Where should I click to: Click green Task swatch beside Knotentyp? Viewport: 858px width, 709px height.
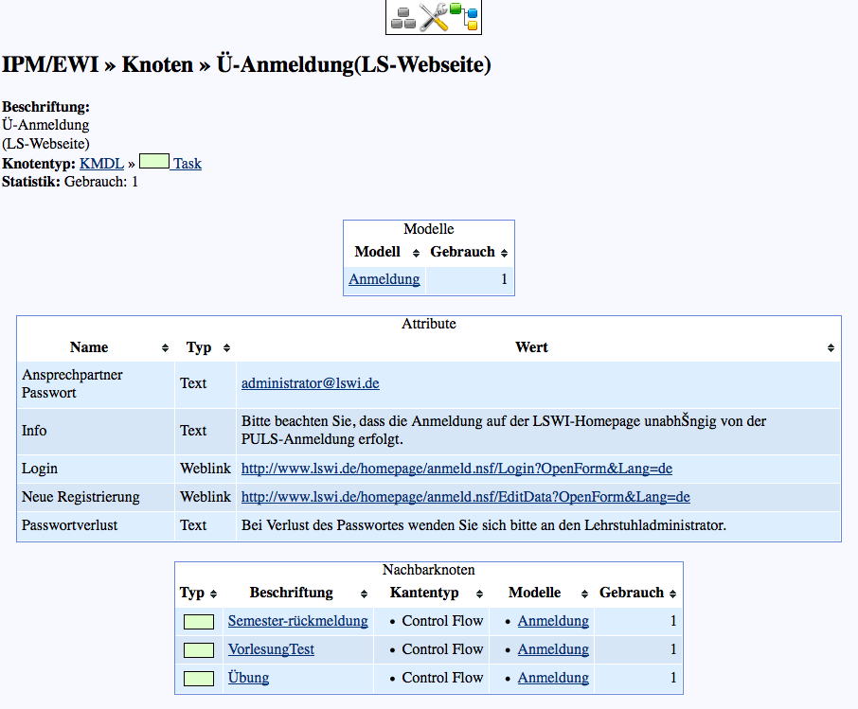[x=154, y=161]
